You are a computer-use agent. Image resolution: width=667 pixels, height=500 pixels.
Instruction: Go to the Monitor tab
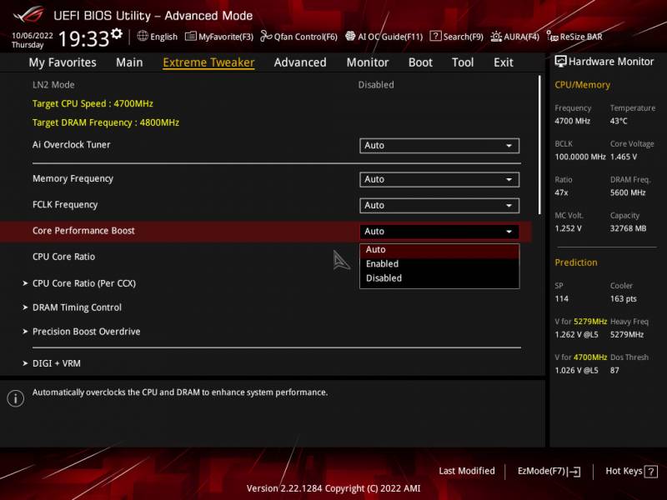(368, 62)
